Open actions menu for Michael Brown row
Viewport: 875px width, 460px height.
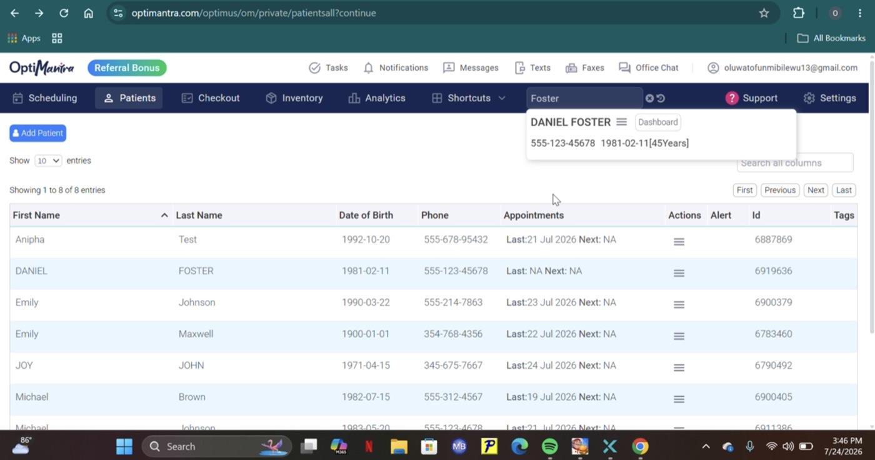tap(679, 399)
